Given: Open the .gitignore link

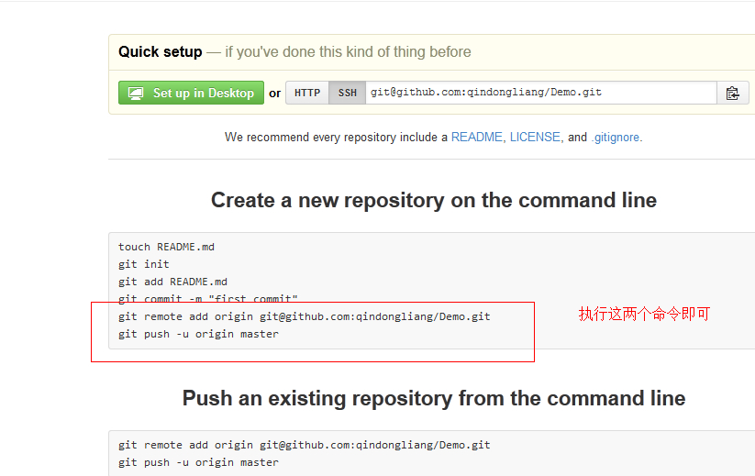Looking at the screenshot, I should pos(616,138).
